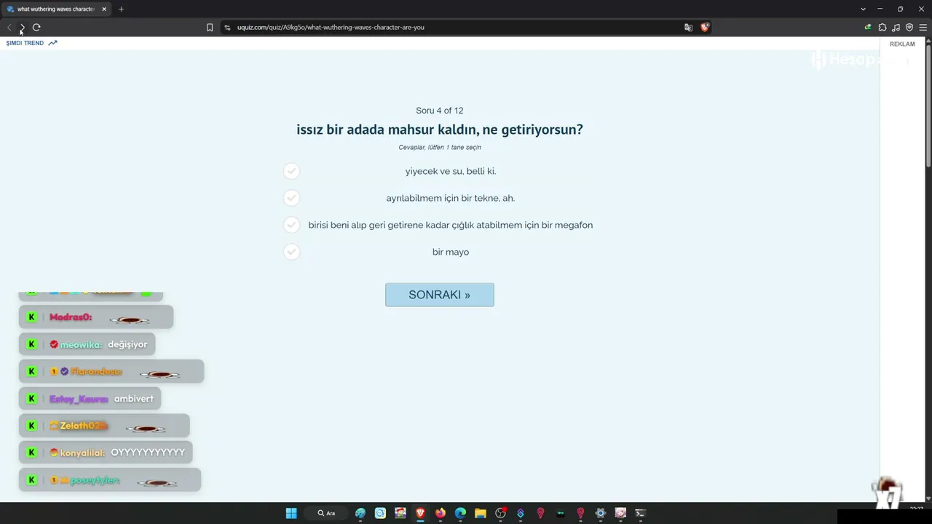Open File Explorer from the taskbar
932x524 pixels.
click(481, 513)
